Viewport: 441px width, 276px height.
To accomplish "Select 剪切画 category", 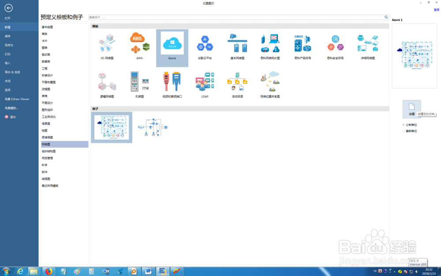I will 46,55.
